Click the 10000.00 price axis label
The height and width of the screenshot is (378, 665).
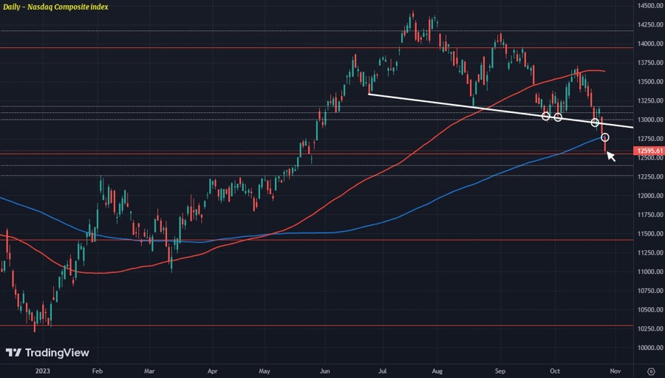pyautogui.click(x=649, y=348)
